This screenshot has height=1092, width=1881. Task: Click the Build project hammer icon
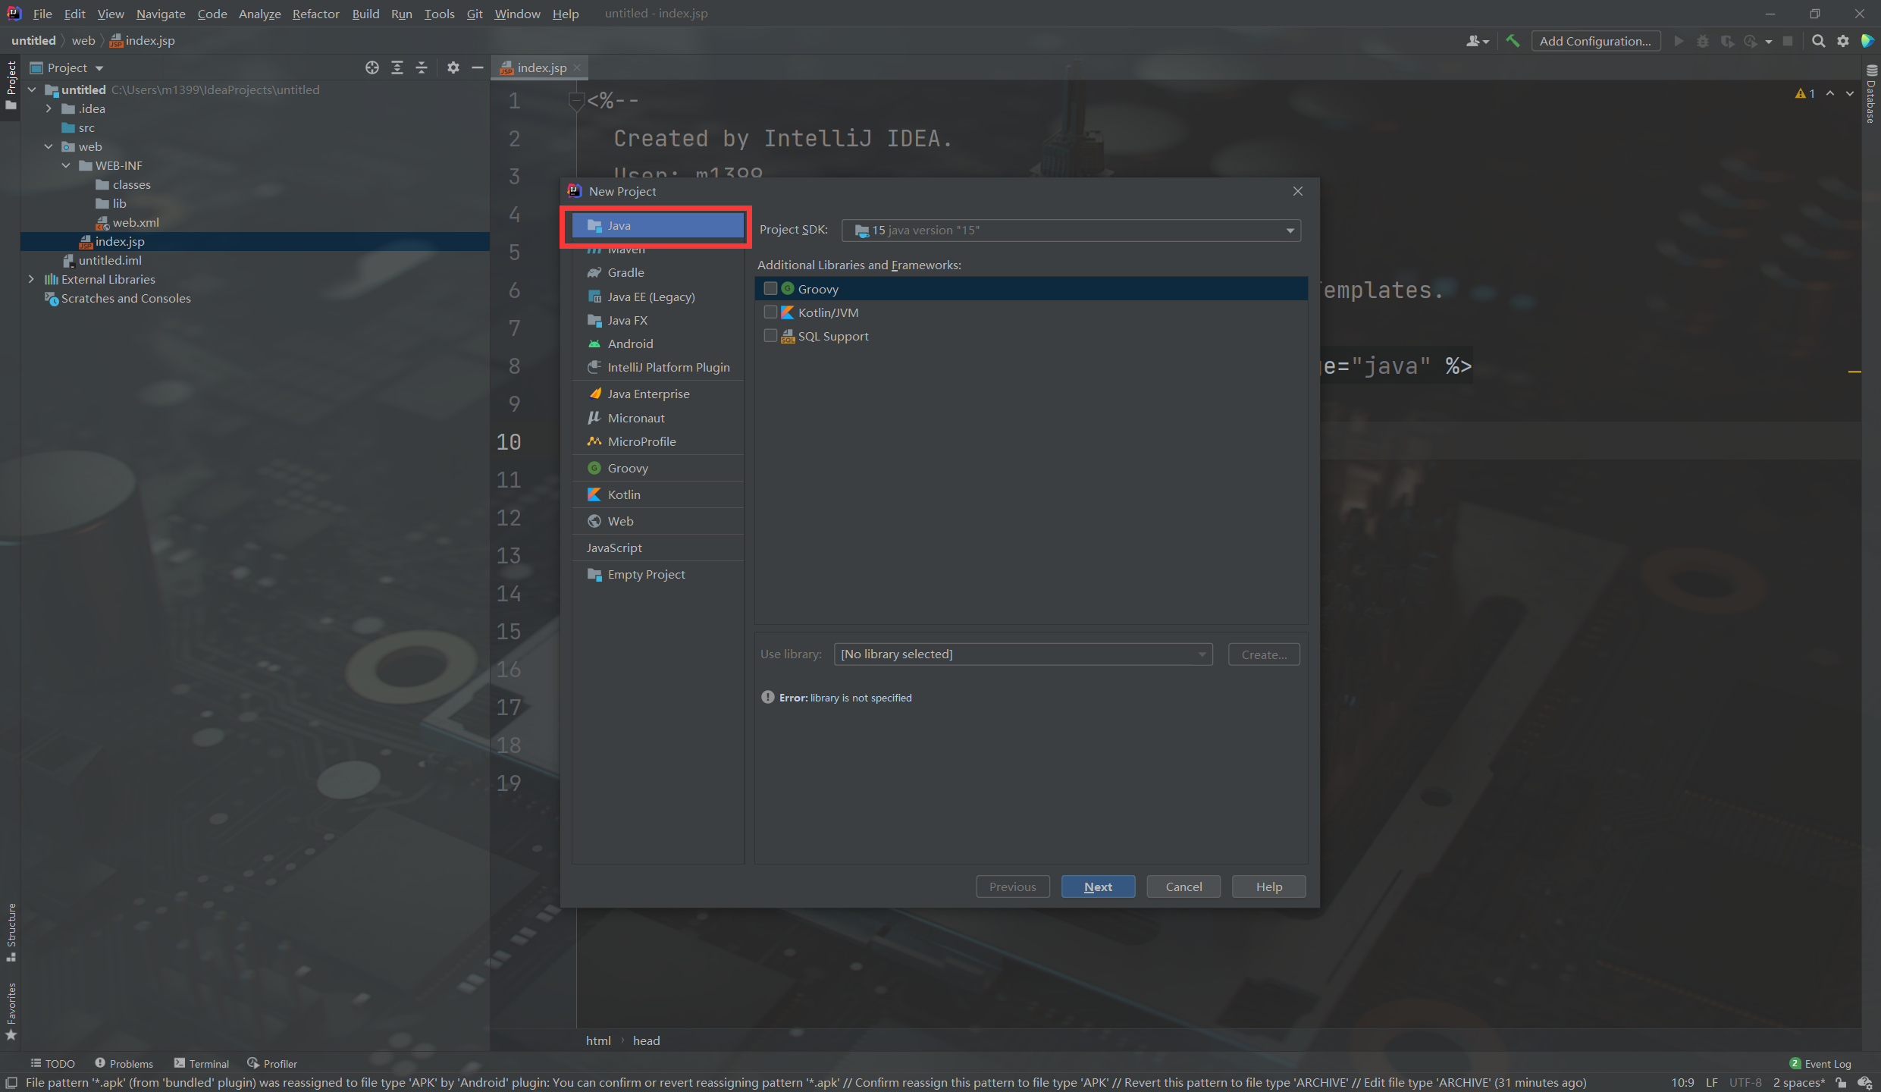point(1513,41)
